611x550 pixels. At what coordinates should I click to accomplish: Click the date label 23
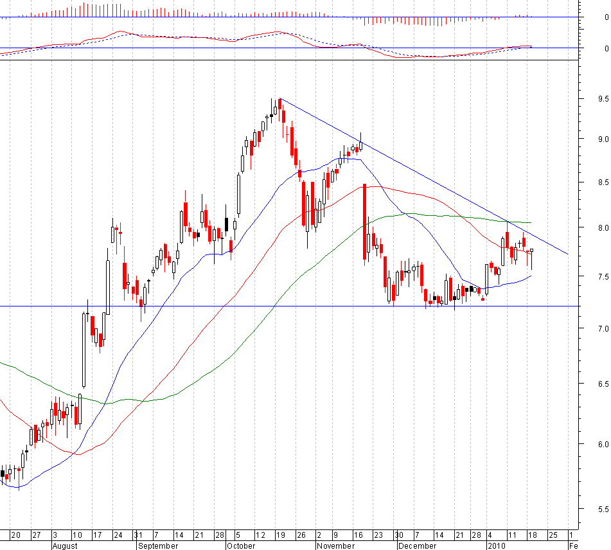tap(378, 535)
